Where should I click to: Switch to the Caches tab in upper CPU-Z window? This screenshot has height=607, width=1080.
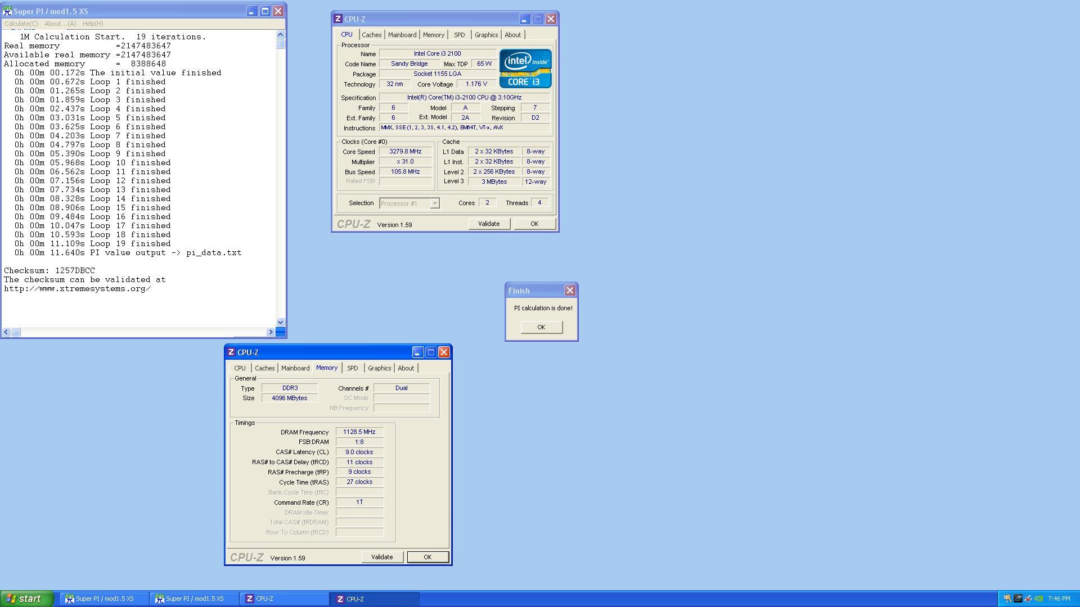click(x=371, y=35)
